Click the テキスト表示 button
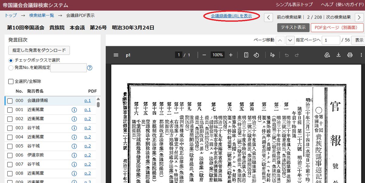The width and height of the screenshot is (365, 183). point(293,27)
